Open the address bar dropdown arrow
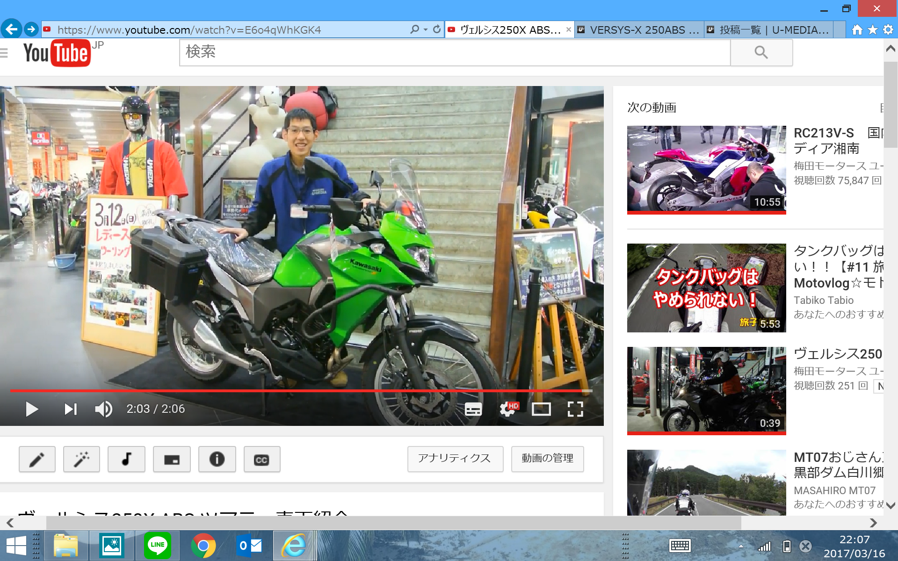Viewport: 898px width, 561px height. 426,29
